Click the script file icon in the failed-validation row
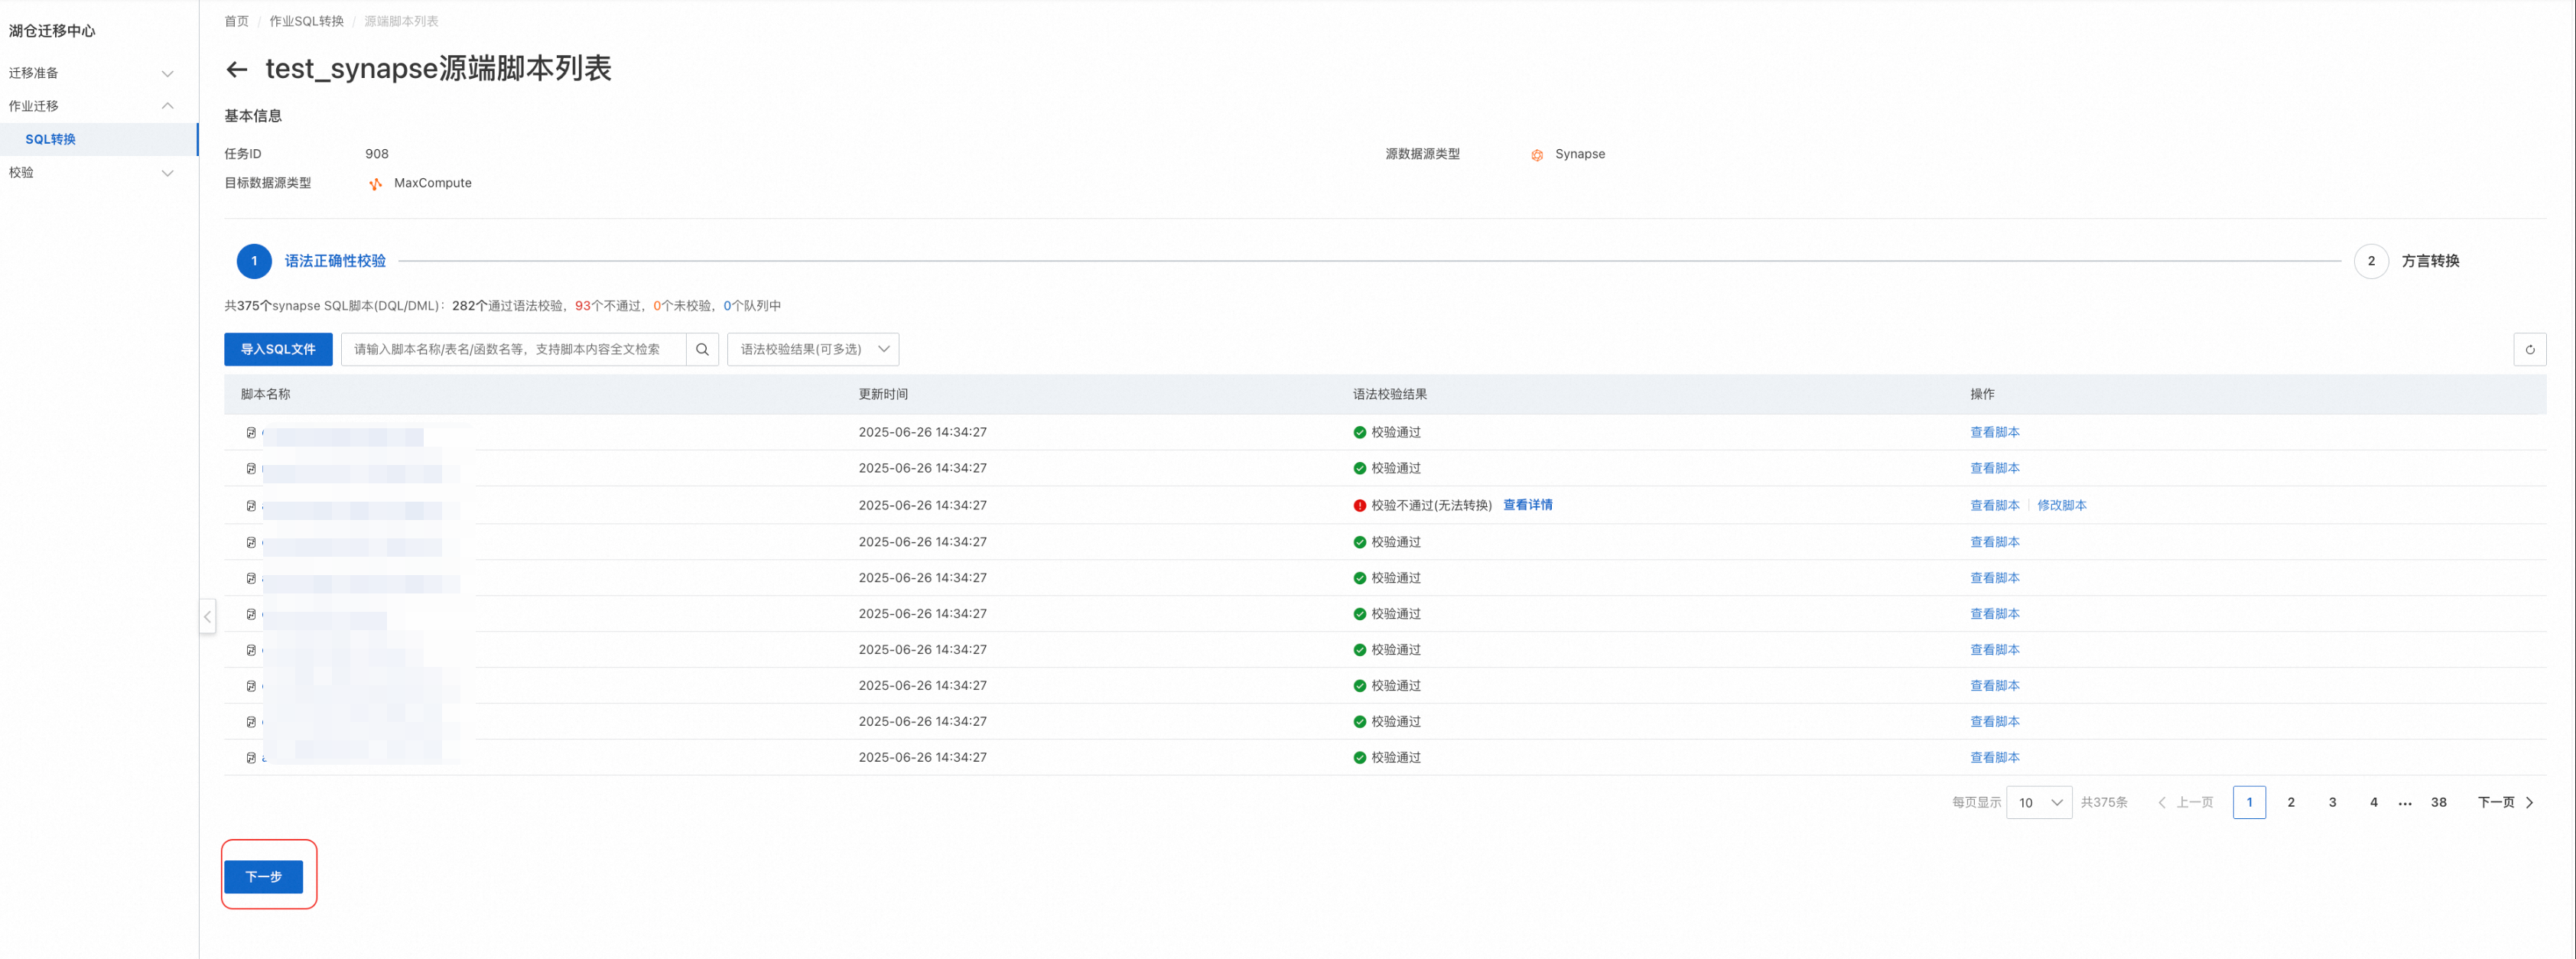Viewport: 2576px width, 959px height. click(251, 506)
